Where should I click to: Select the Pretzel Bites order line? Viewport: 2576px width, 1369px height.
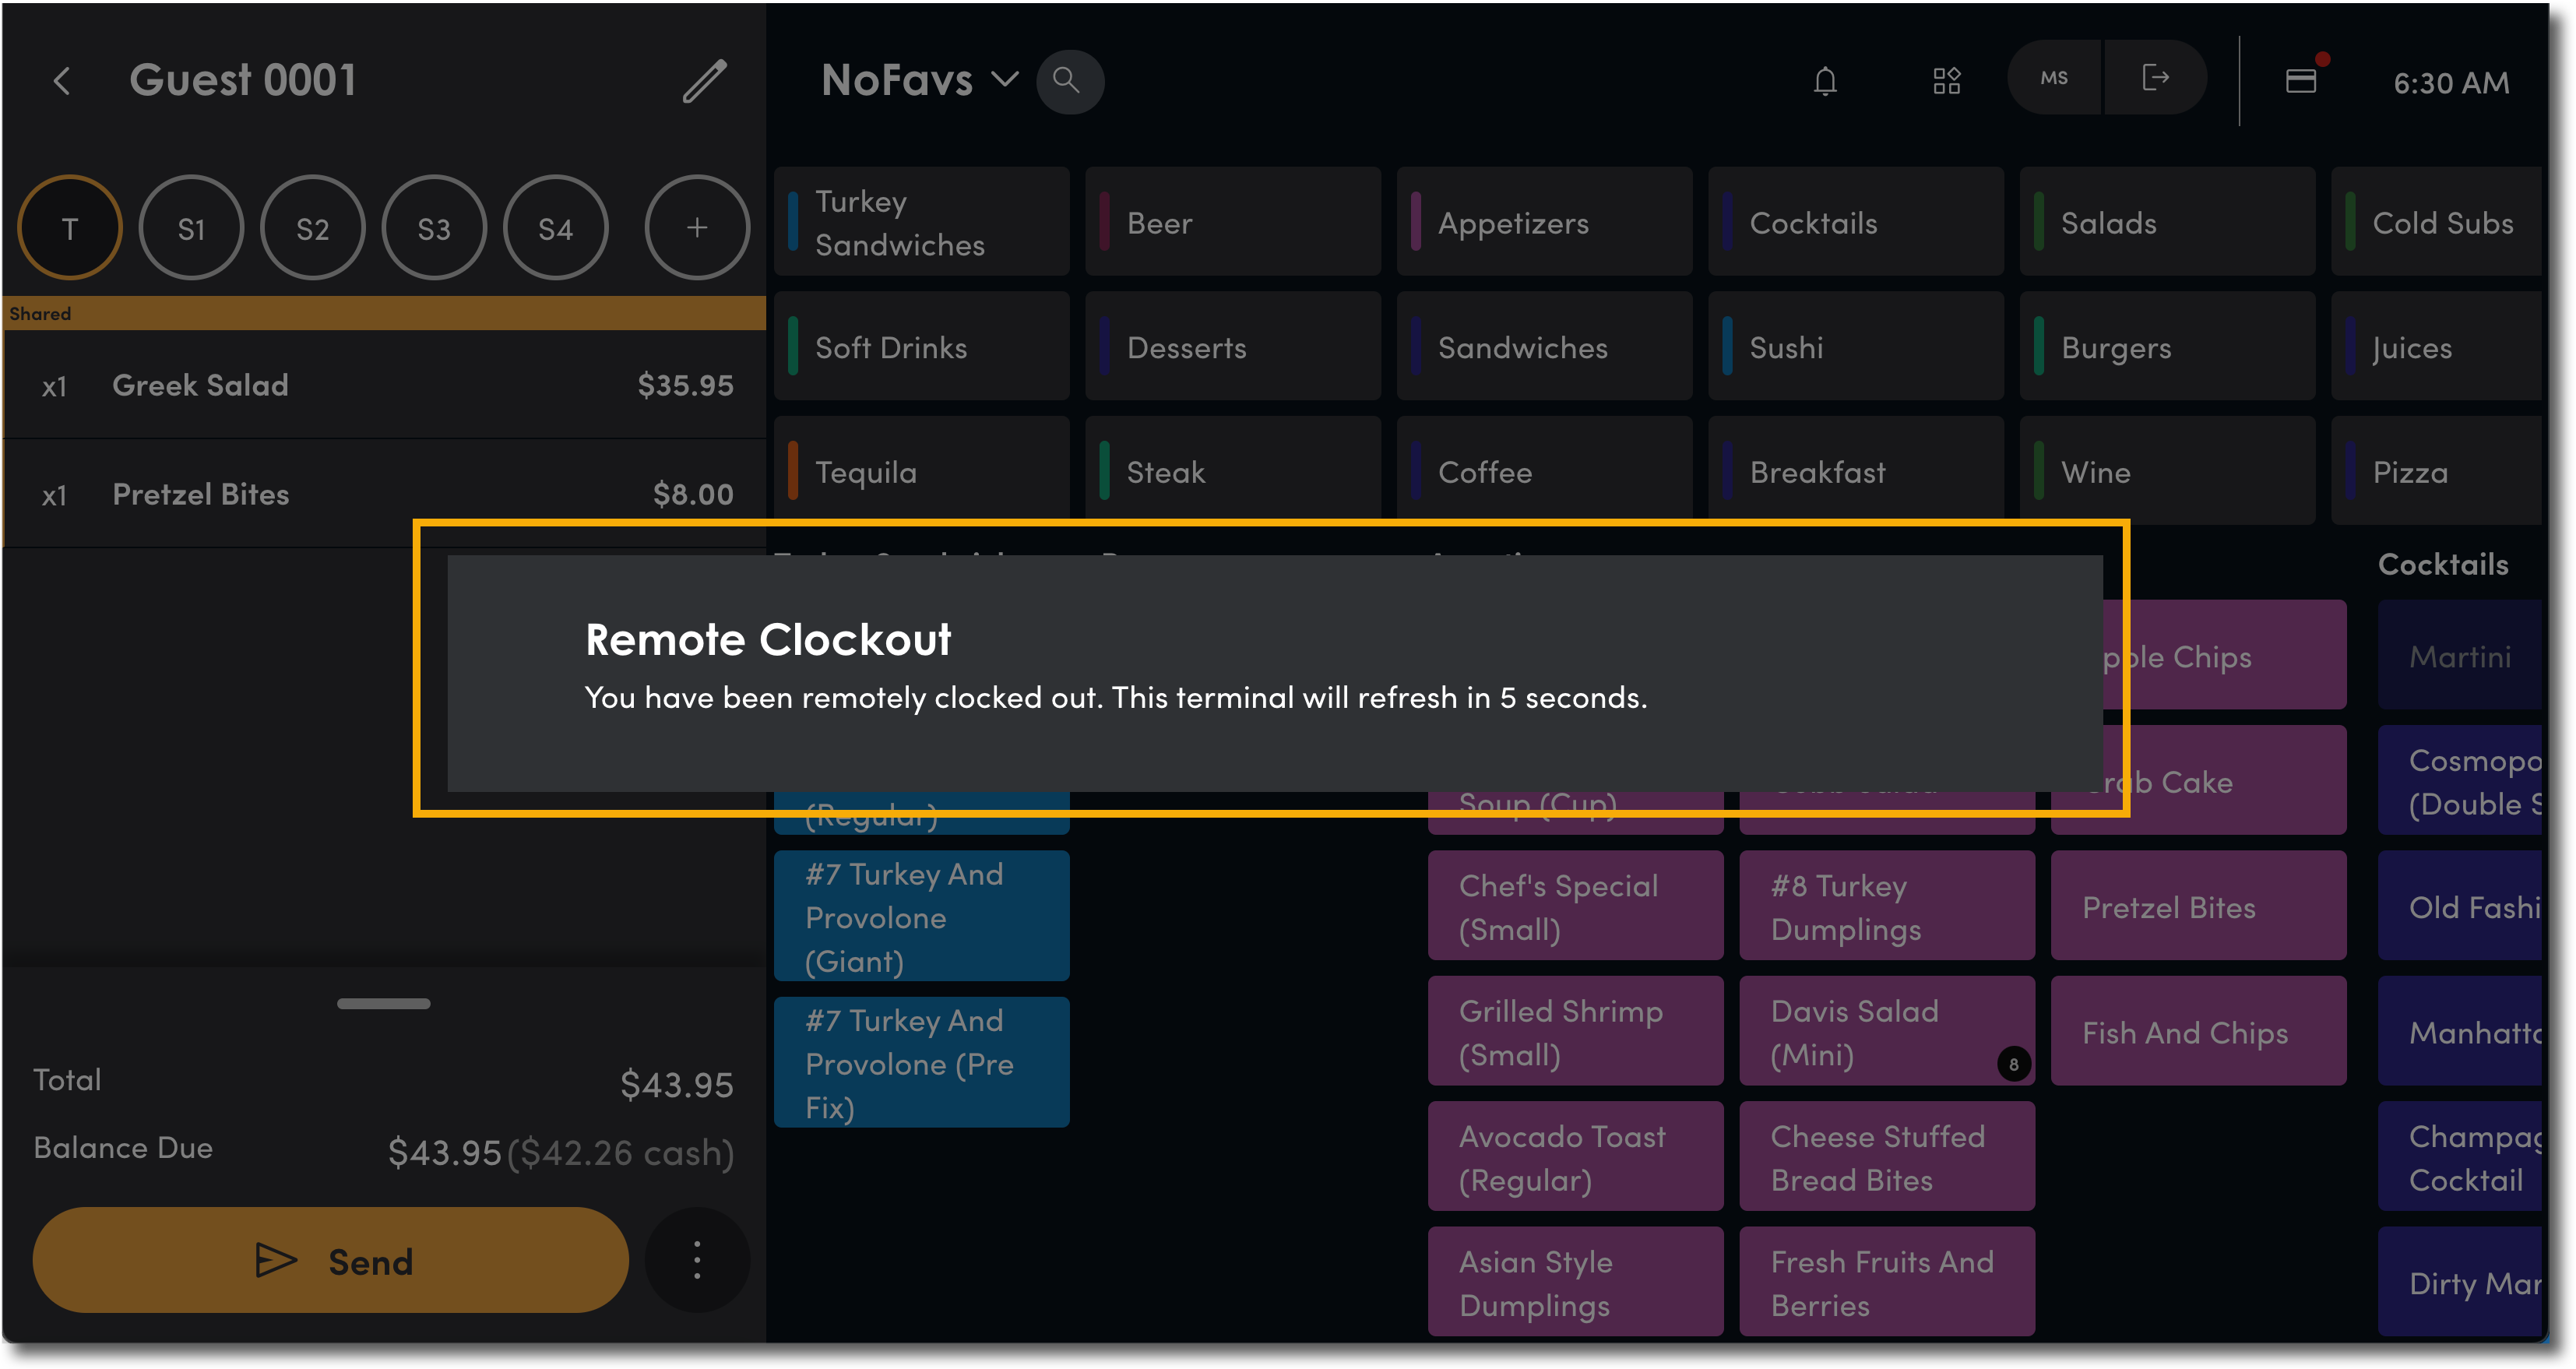385,494
